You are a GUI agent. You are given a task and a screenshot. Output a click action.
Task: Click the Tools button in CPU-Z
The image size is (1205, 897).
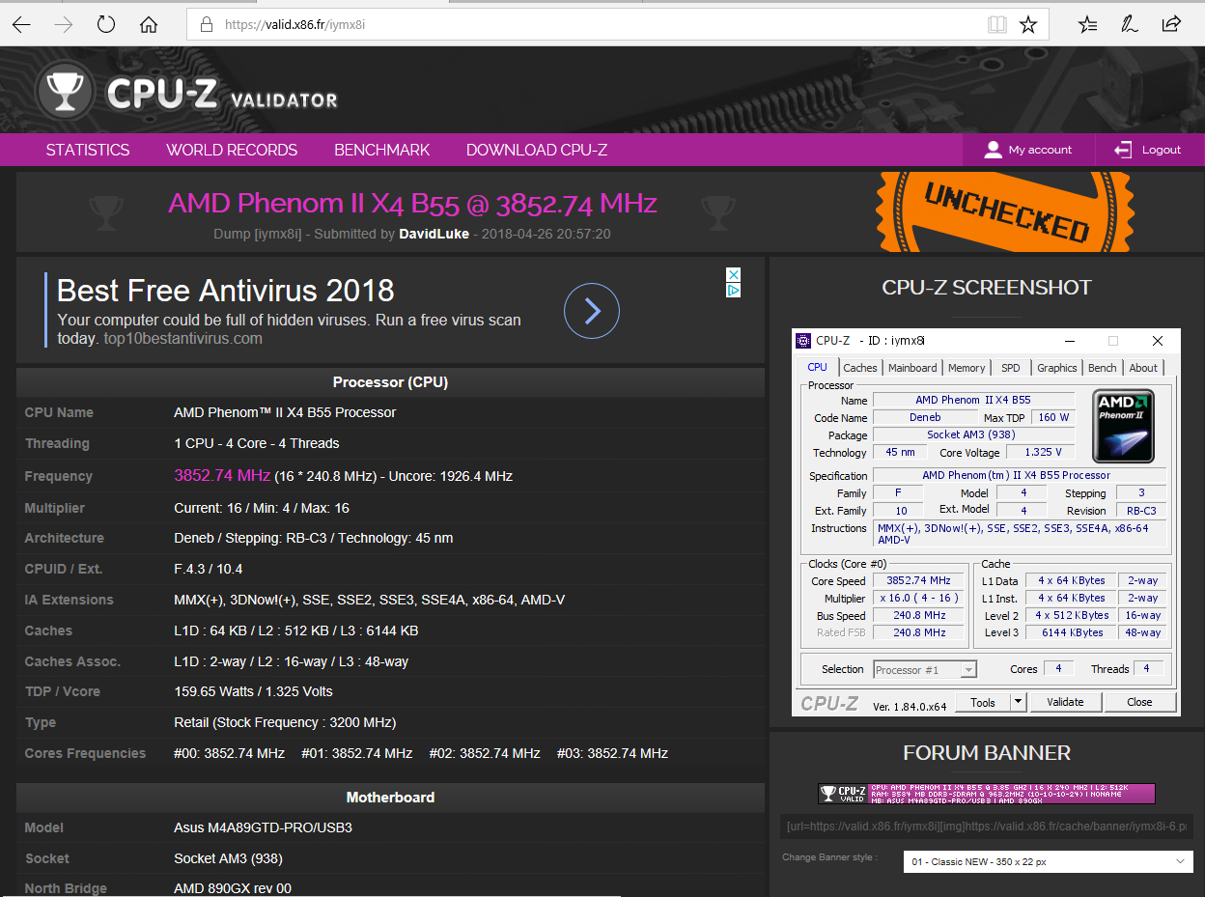pos(983,702)
